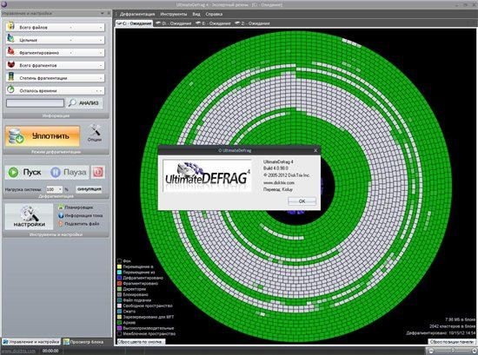Click the Осталось времени clock icon
This screenshot has width=478, height=355.
10,89
